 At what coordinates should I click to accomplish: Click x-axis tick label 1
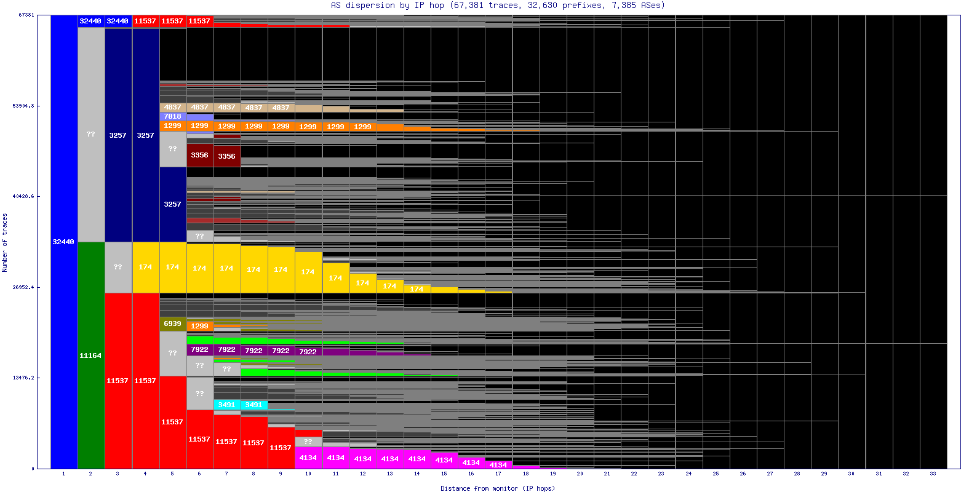pyautogui.click(x=64, y=474)
